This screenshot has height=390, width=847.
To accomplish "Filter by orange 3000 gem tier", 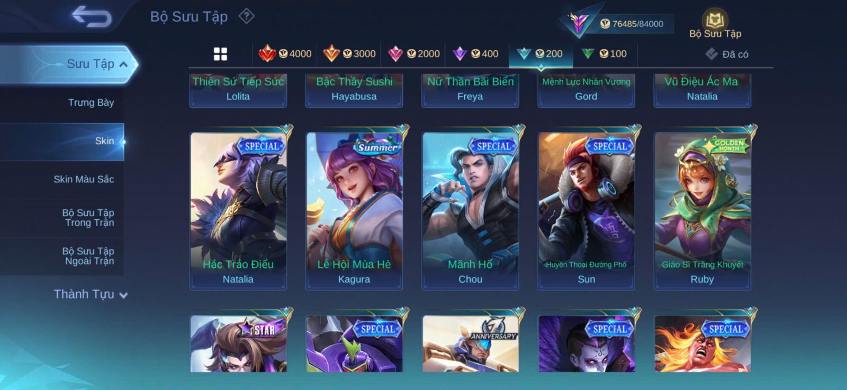I will point(349,53).
